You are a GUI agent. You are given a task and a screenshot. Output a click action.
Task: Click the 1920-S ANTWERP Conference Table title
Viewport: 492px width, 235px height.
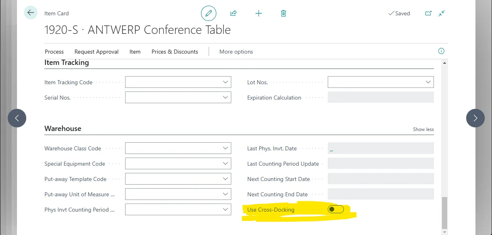(x=138, y=30)
